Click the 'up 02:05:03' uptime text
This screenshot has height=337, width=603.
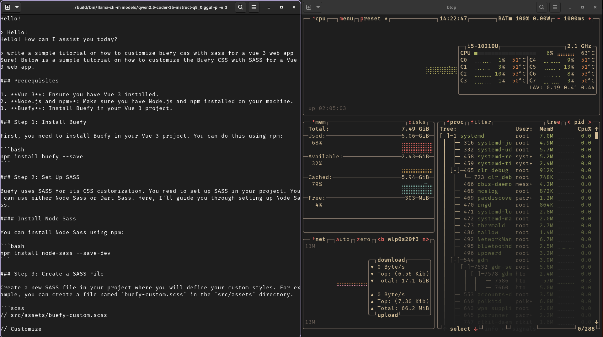(327, 108)
